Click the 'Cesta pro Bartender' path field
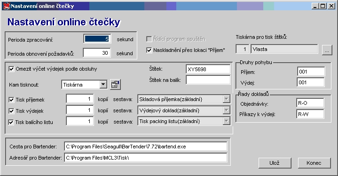This screenshot has height=176, width=338. (x=146, y=147)
